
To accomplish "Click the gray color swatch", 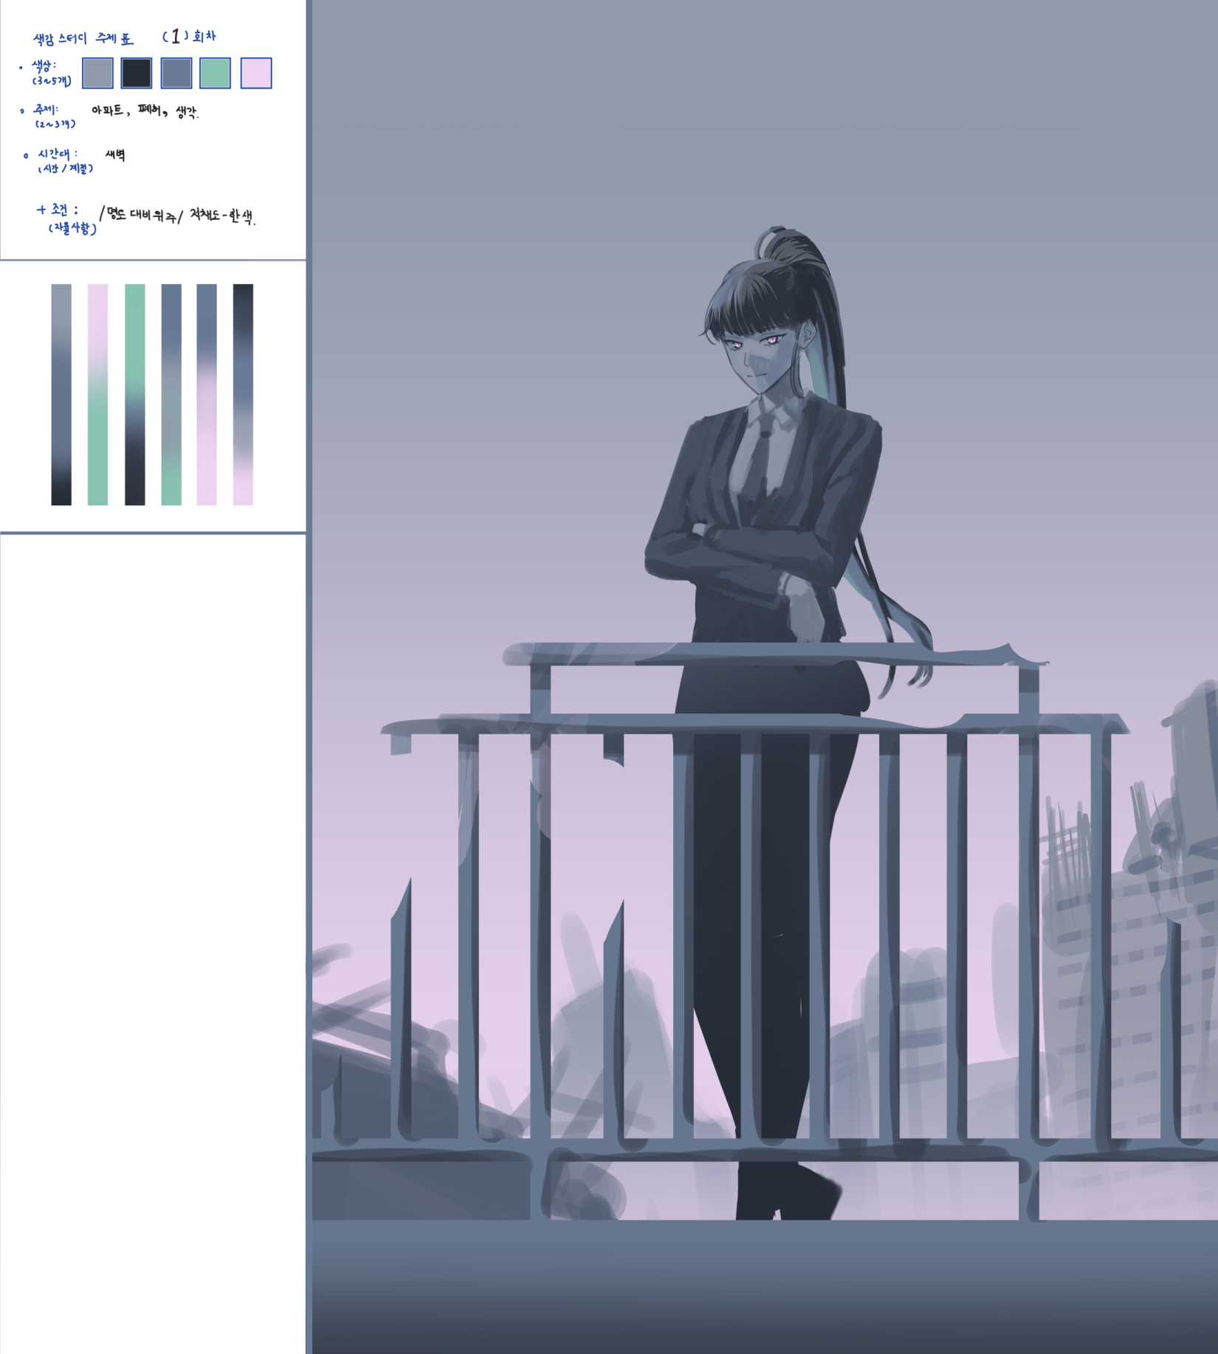I will click(97, 73).
